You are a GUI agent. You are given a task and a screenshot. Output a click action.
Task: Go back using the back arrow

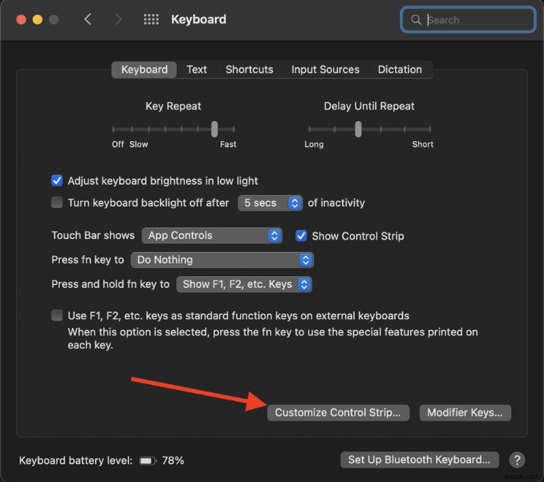tap(88, 20)
